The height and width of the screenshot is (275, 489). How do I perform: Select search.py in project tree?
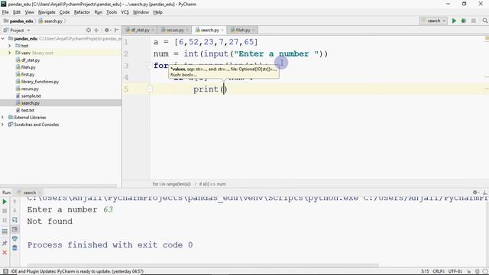(31, 103)
